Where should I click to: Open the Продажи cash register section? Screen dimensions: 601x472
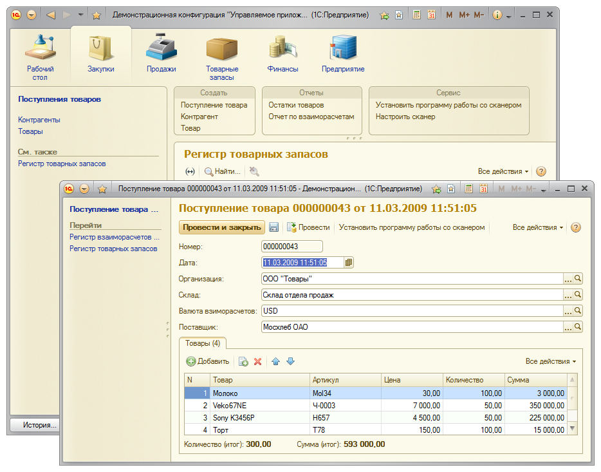161,54
